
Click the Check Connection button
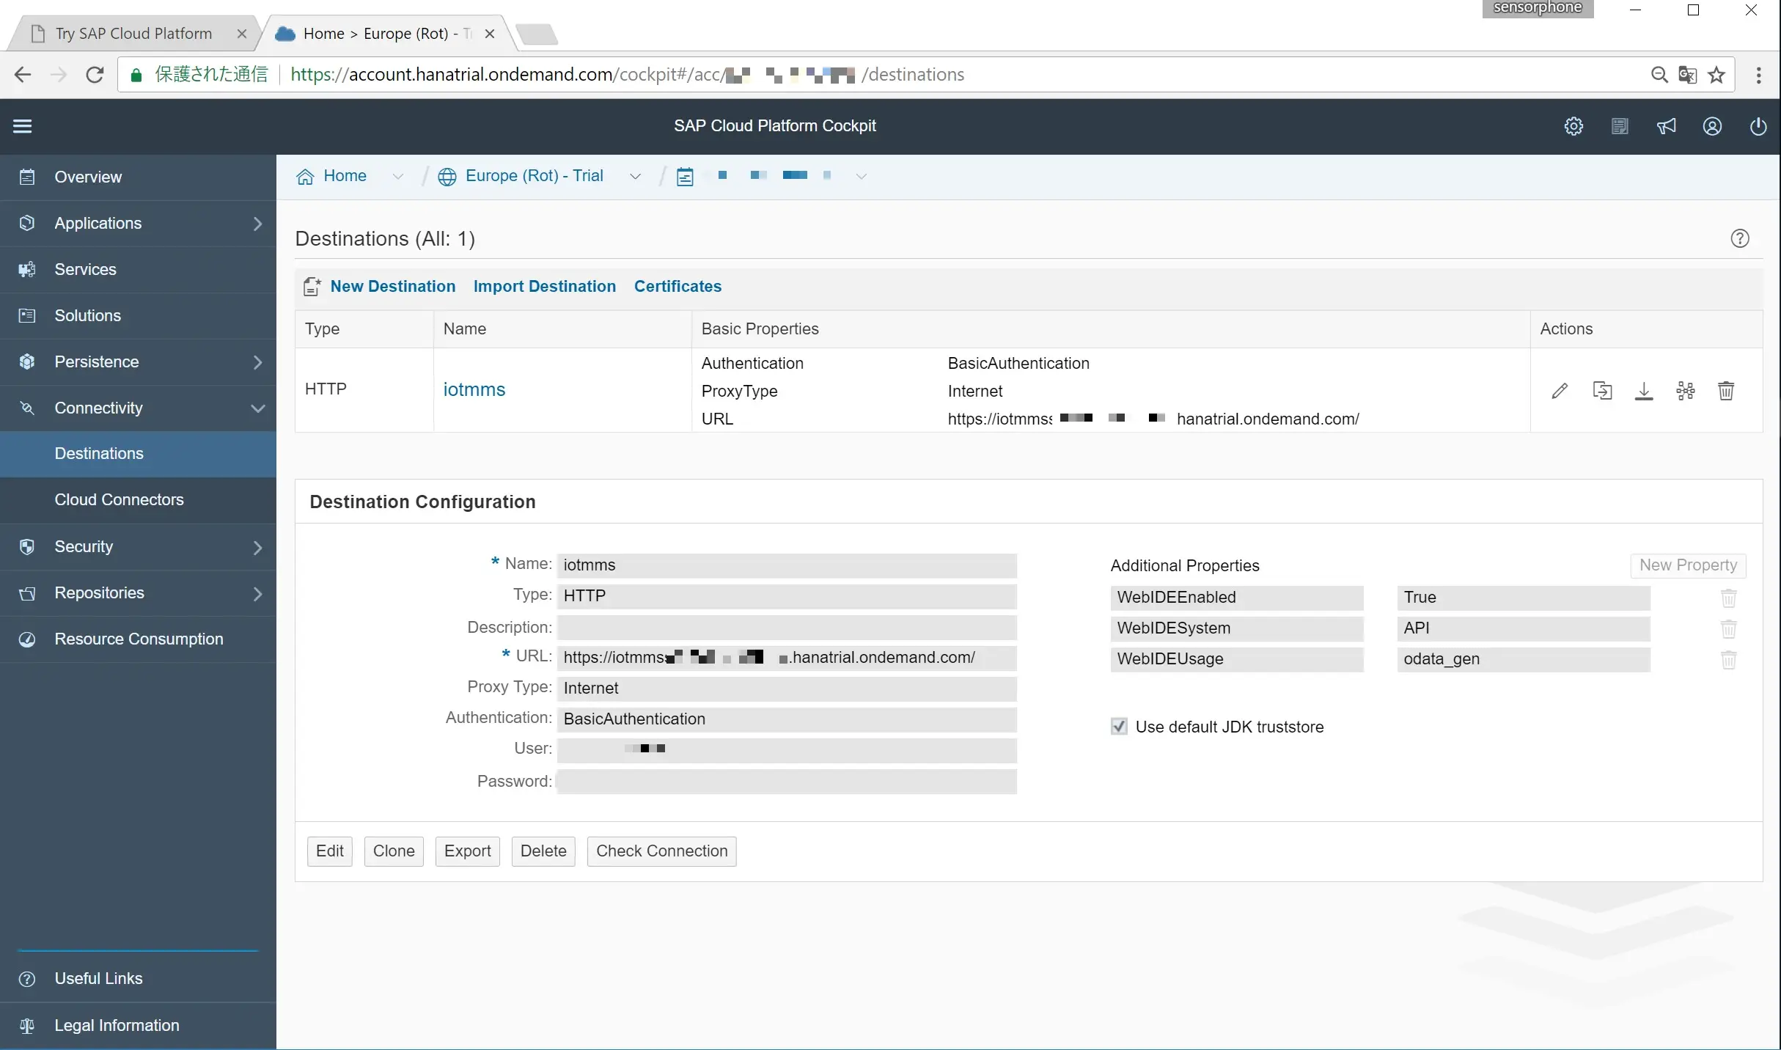click(x=662, y=851)
